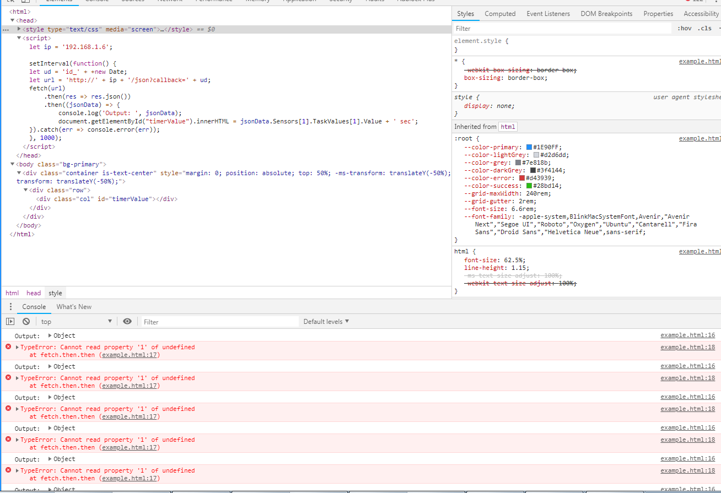Open the Default levels dropdown
Viewport: 721px width, 493px height.
[326, 322]
